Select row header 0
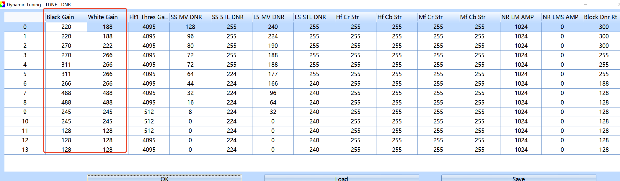 tap(25, 27)
